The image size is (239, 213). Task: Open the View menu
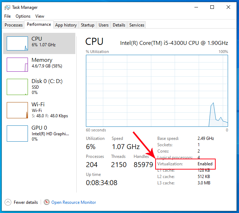[x=40, y=16]
